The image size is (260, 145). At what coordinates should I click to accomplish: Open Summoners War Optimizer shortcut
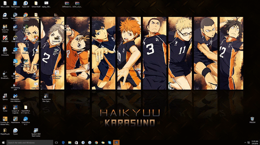[x=46, y=98]
